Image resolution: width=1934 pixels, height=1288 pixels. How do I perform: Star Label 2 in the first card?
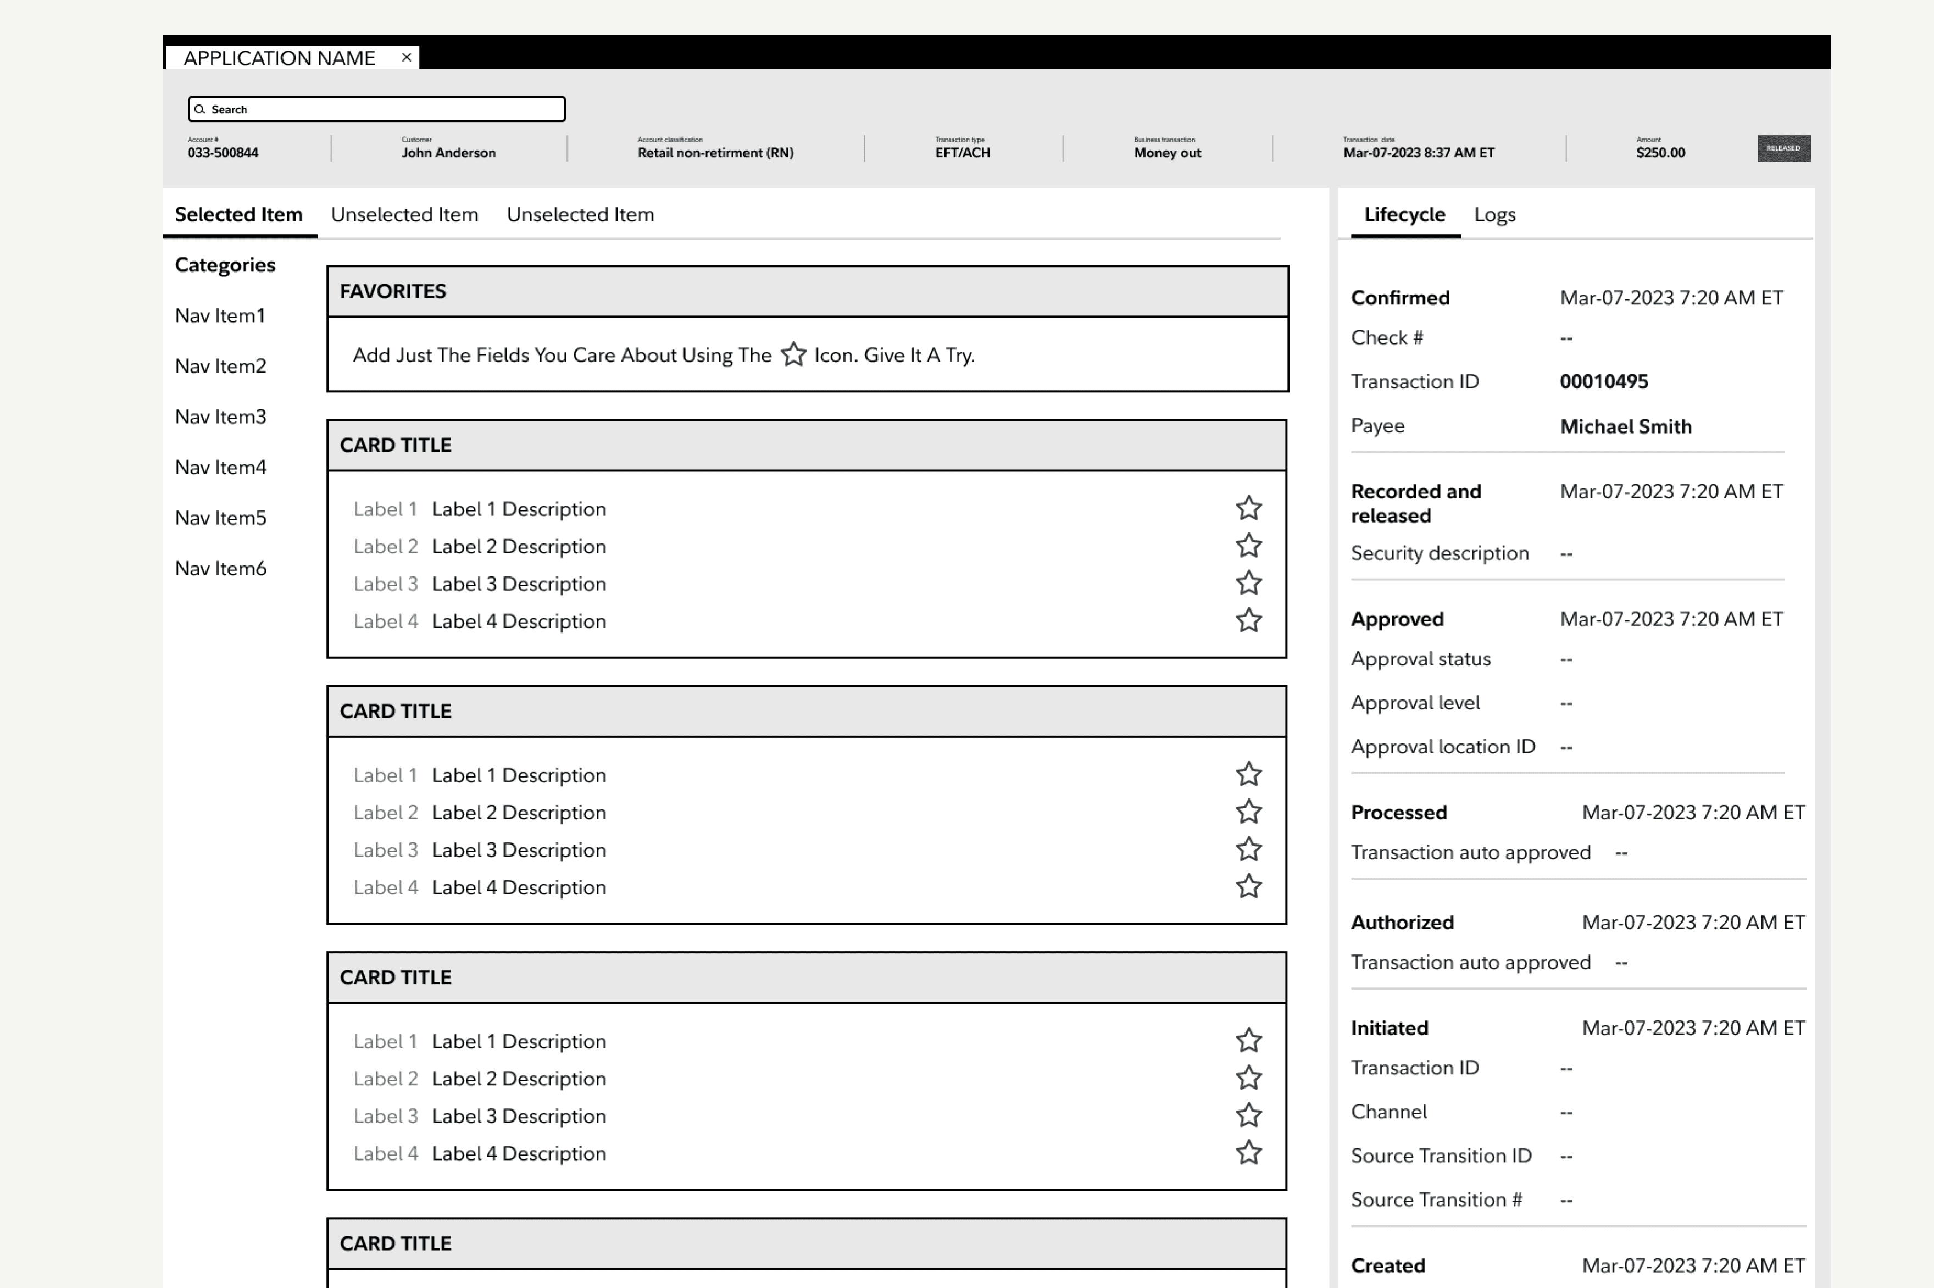(1248, 546)
